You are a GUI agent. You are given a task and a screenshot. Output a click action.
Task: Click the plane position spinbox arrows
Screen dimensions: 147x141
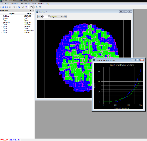point(49,16)
